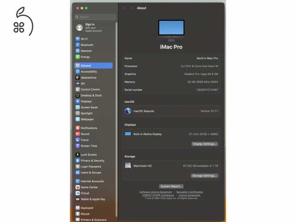Open Software Licence Agreement link
This screenshot has width=296, height=222.
click(156, 192)
